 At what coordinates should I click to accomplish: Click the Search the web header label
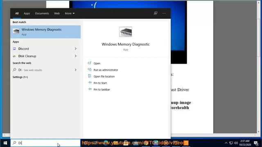(22, 63)
